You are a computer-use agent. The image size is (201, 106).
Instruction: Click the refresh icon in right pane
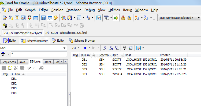pos(105,48)
